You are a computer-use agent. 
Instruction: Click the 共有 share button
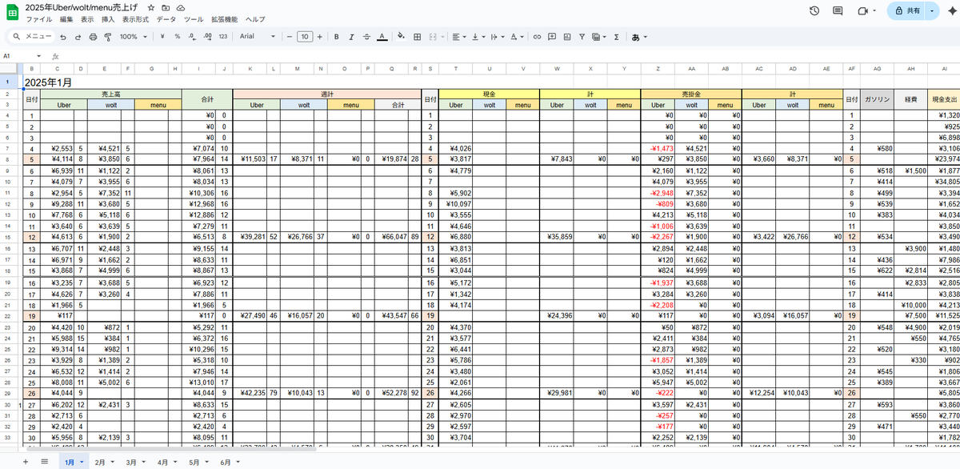906,11
